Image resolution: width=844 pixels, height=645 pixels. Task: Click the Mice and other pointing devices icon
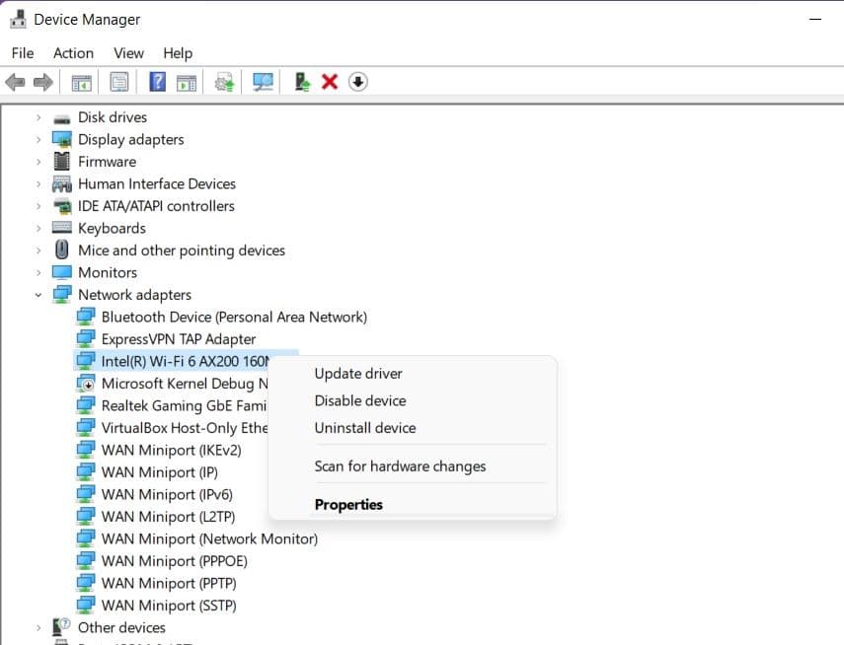coord(62,251)
